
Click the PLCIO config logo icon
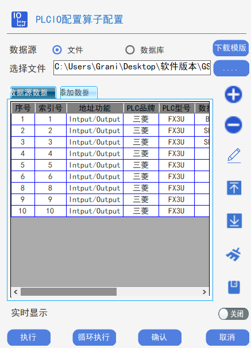pos(20,20)
